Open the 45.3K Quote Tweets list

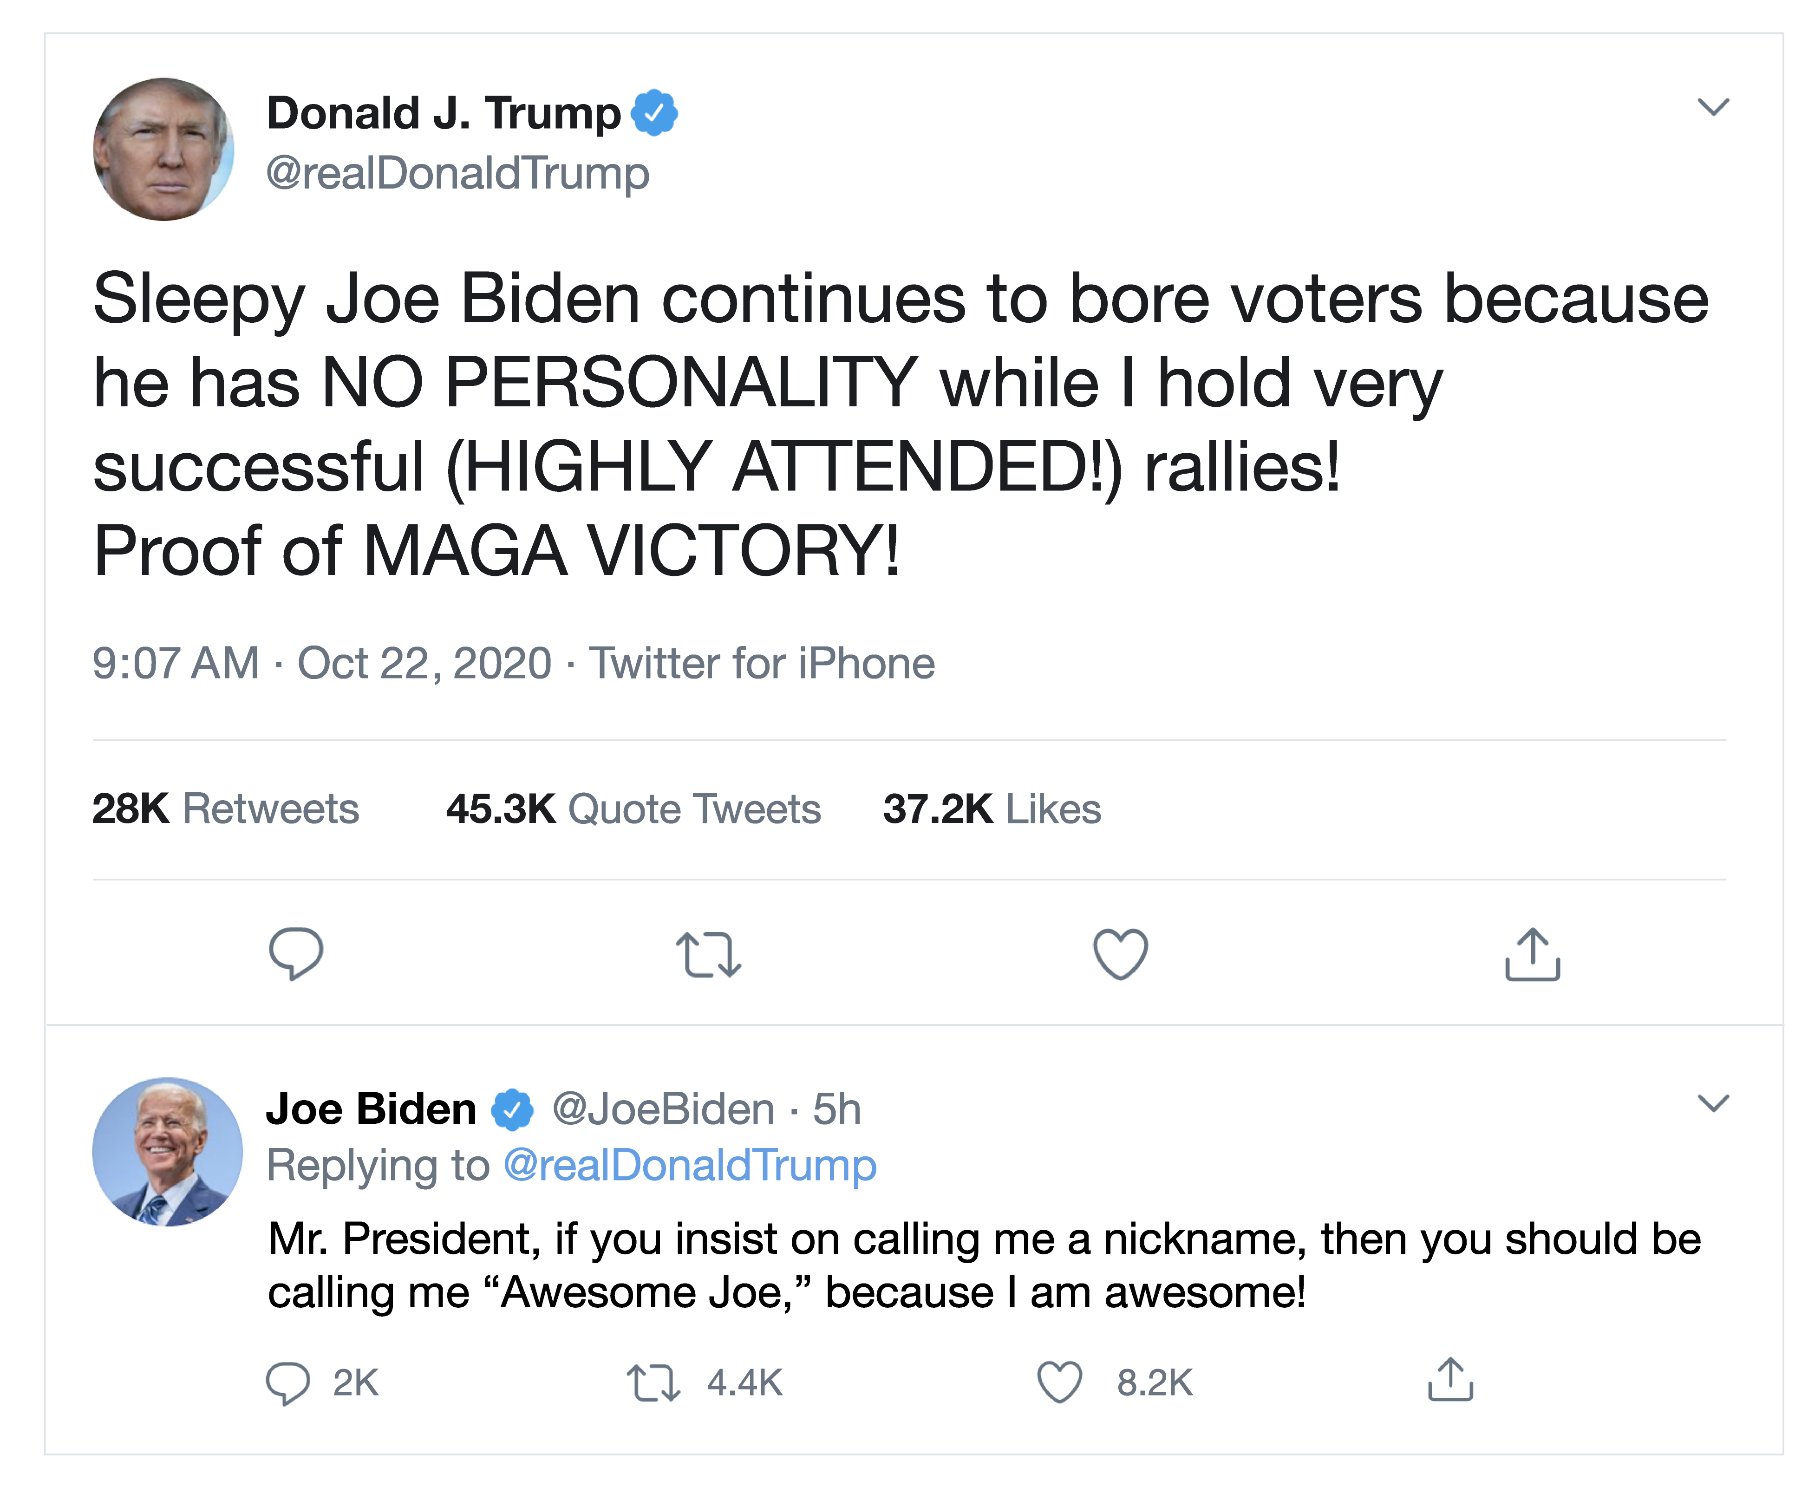[633, 809]
